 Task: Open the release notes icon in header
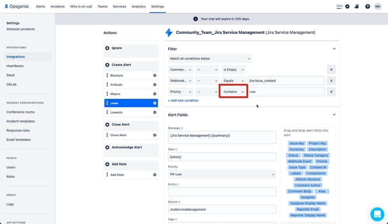pyautogui.click(x=357, y=7)
